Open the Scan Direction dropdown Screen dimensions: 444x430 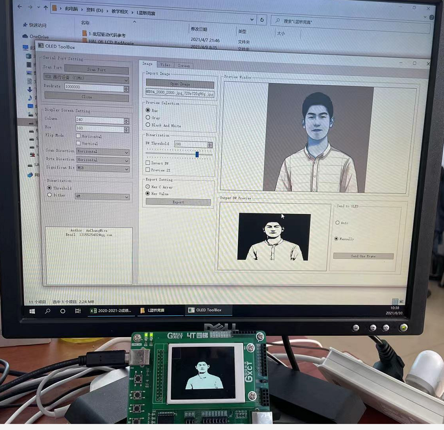click(x=102, y=151)
